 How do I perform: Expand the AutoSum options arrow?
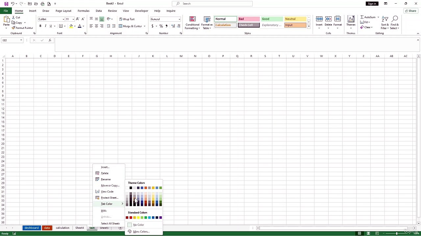pyautogui.click(x=378, y=17)
